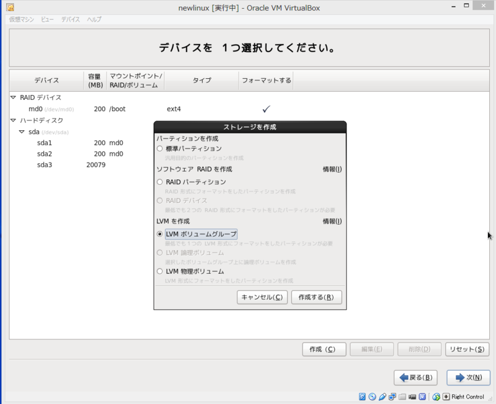Click the ext4 type cell of md0
This screenshot has width=496, height=404.
click(x=174, y=109)
